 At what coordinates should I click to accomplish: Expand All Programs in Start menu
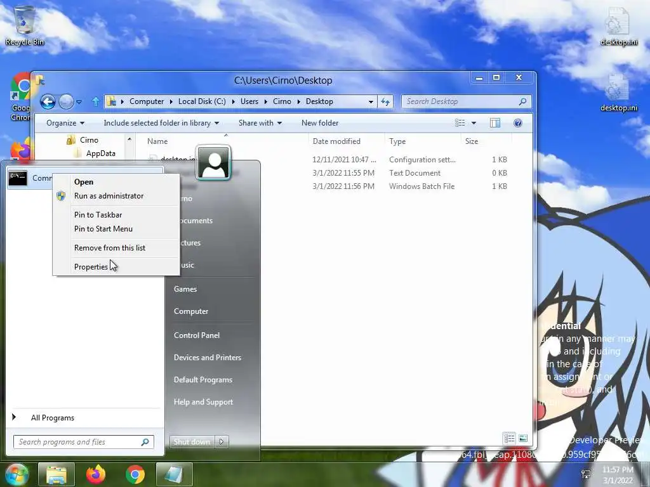[x=52, y=418]
